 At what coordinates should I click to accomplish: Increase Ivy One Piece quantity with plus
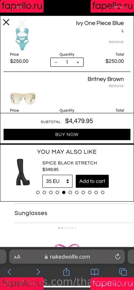[78, 62]
